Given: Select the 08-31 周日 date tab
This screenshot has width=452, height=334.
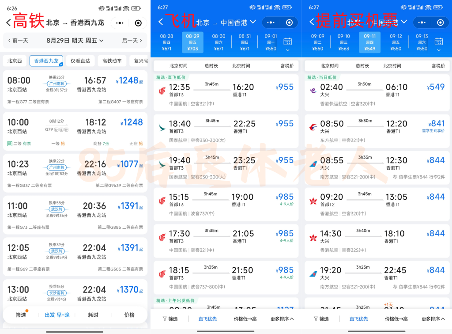Looking at the screenshot, I should click(x=245, y=42).
